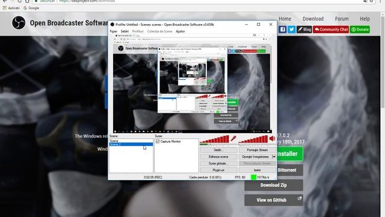The width and height of the screenshot is (385, 217).
Task: Open dropdown arrow beside Oprește Înregistrarea
Action: 274,157
